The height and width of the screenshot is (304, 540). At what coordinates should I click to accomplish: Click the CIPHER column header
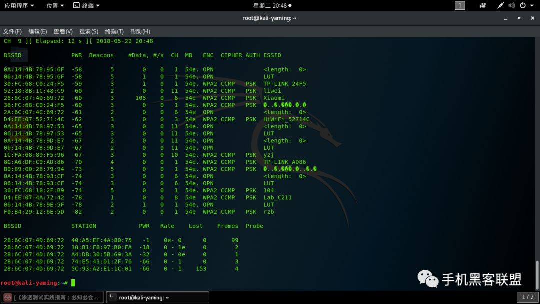[x=231, y=55]
